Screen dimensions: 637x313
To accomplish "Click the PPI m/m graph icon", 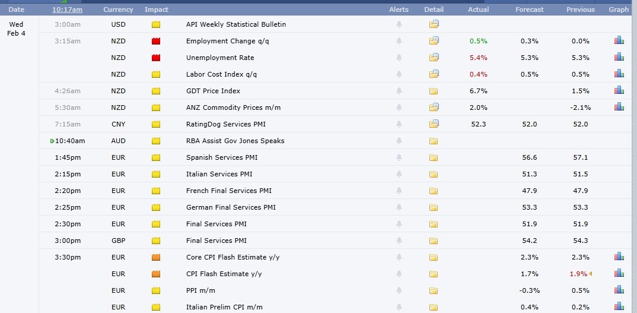I will tap(619, 290).
